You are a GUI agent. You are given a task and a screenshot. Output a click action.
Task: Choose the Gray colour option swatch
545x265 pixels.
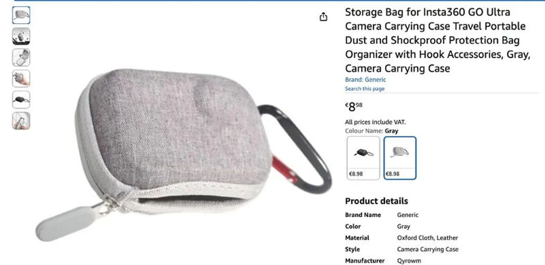[x=400, y=158]
